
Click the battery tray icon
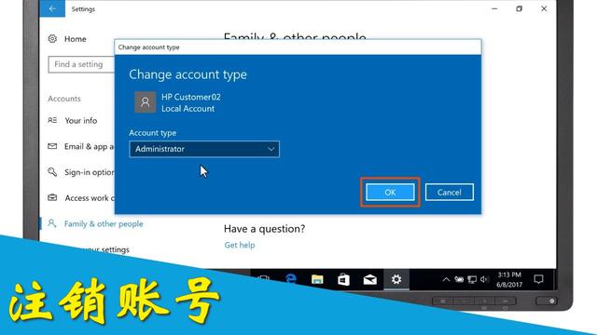coord(459,279)
